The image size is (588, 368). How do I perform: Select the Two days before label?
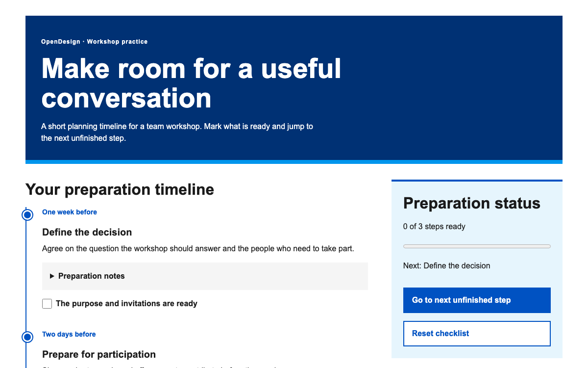pyautogui.click(x=69, y=334)
